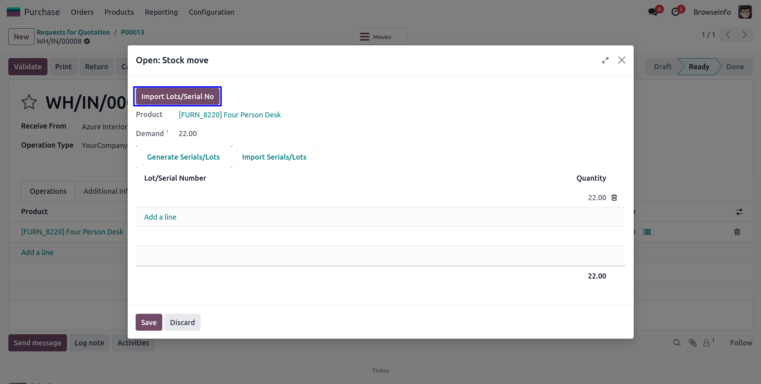This screenshot has height=384, width=761.
Task: Click the Lot/Serial Number column header
Action: (175, 178)
